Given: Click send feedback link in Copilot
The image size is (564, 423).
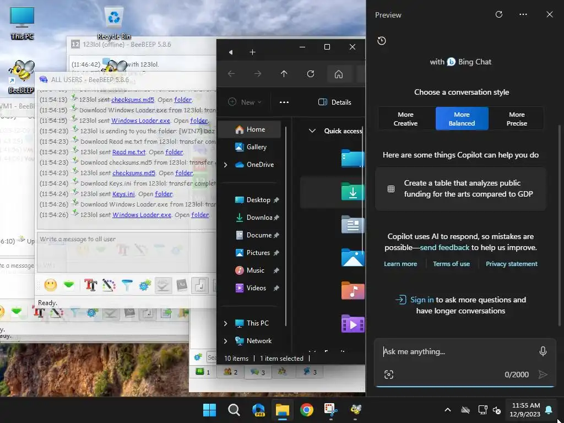Looking at the screenshot, I should coord(444,247).
